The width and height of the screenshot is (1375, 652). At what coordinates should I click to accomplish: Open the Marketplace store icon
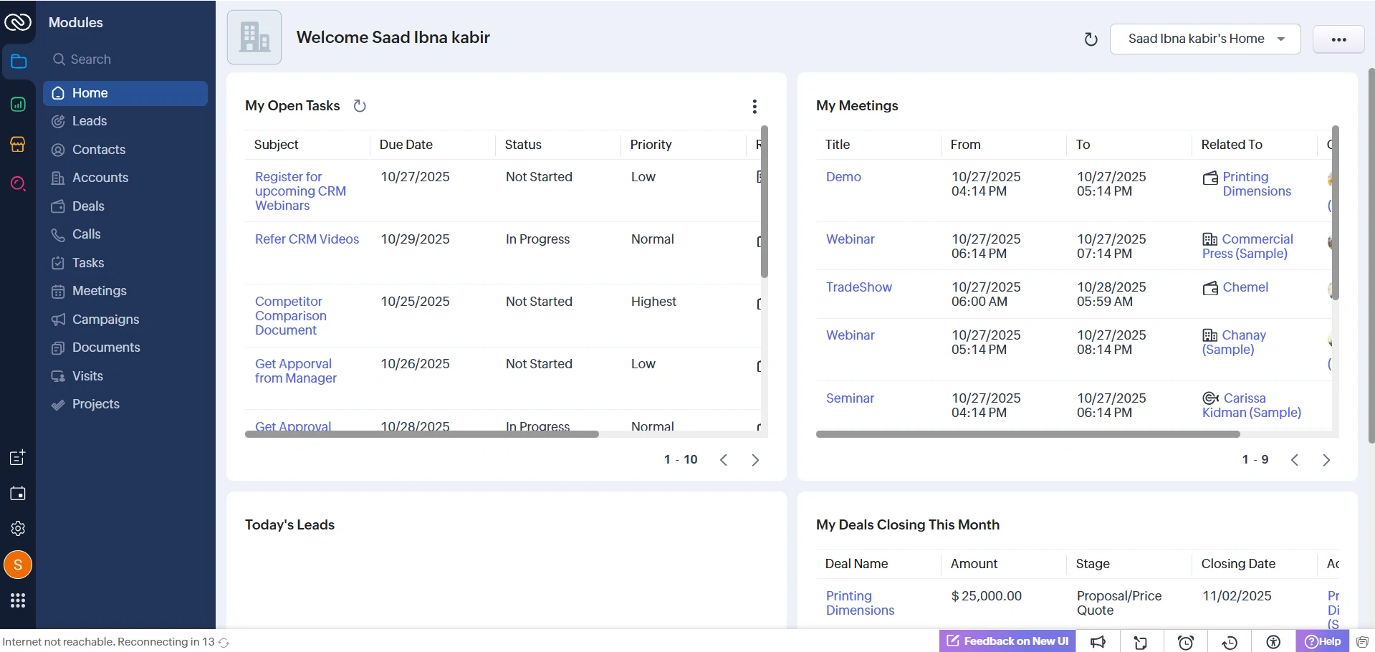[17, 144]
